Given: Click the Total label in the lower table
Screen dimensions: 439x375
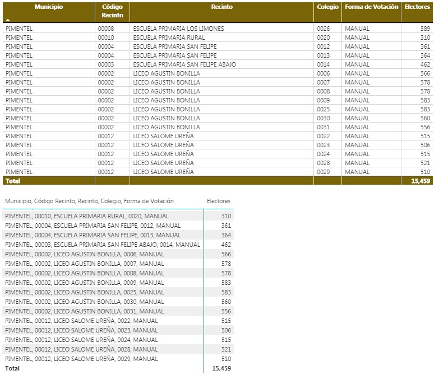Looking at the screenshot, I should pos(12,368).
